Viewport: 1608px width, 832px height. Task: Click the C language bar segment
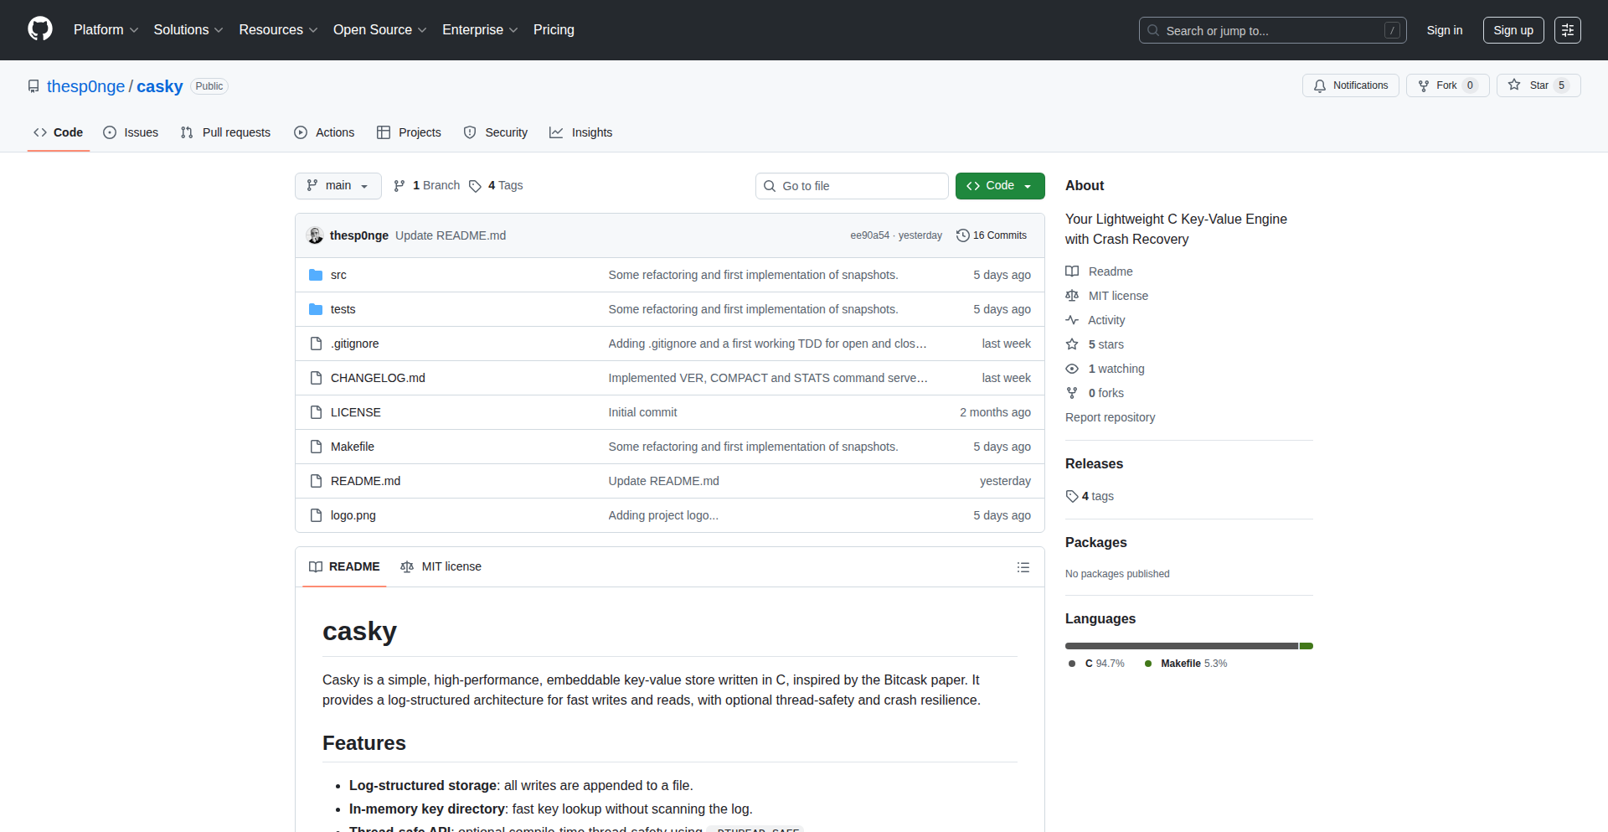(1181, 646)
